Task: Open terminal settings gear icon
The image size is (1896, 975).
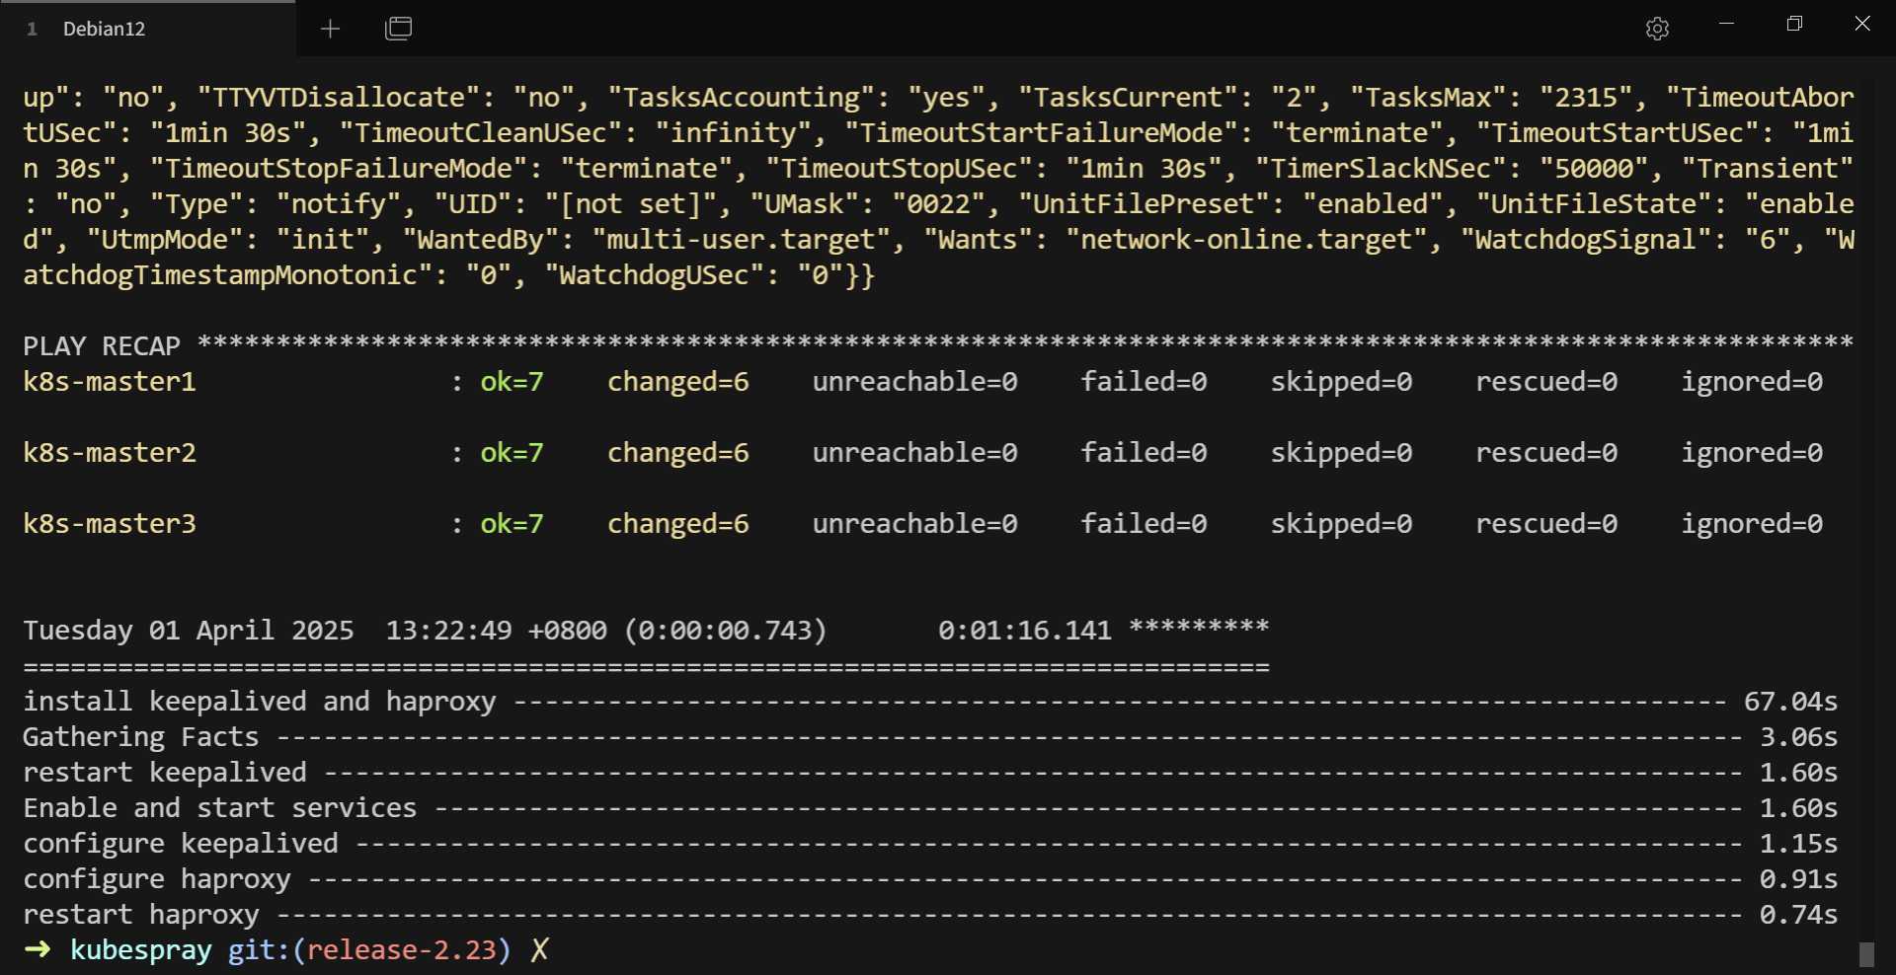Action: click(1657, 29)
